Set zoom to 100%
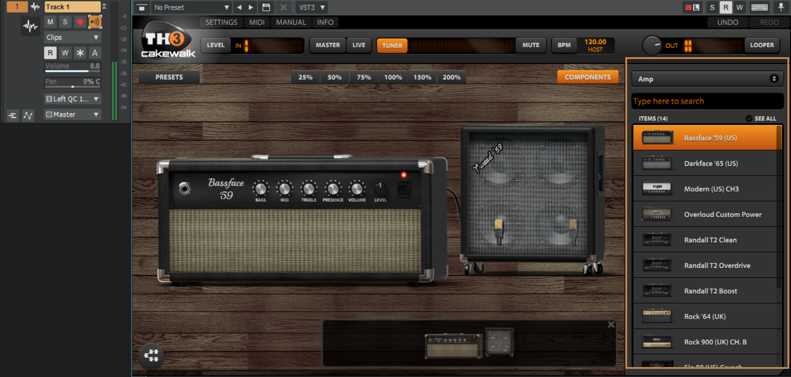This screenshot has width=791, height=377. tap(393, 77)
